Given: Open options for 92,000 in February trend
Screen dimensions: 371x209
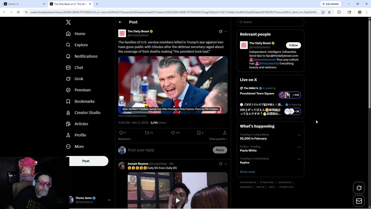Looking at the screenshot, I should click(299, 135).
